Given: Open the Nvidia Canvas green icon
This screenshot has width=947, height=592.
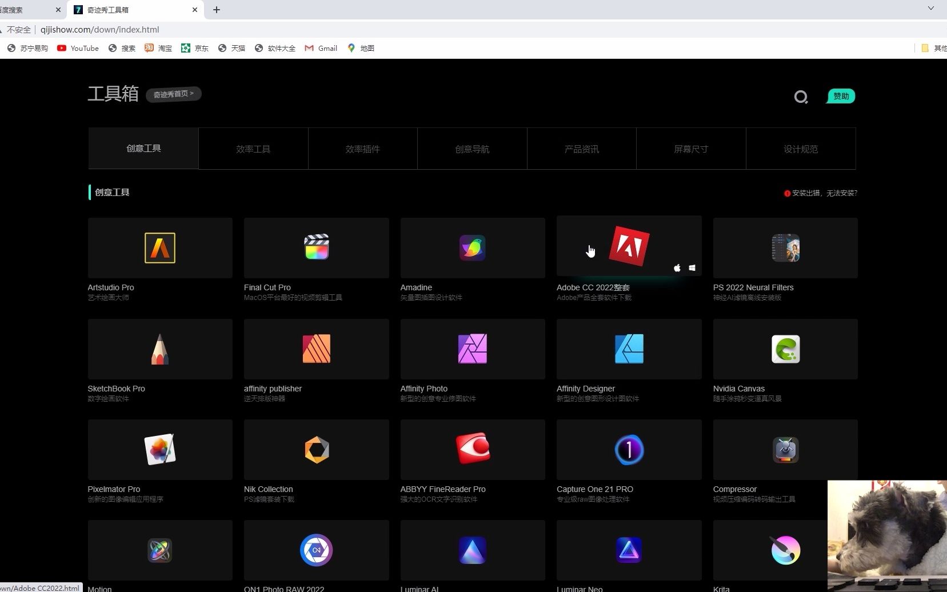Looking at the screenshot, I should 785,349.
